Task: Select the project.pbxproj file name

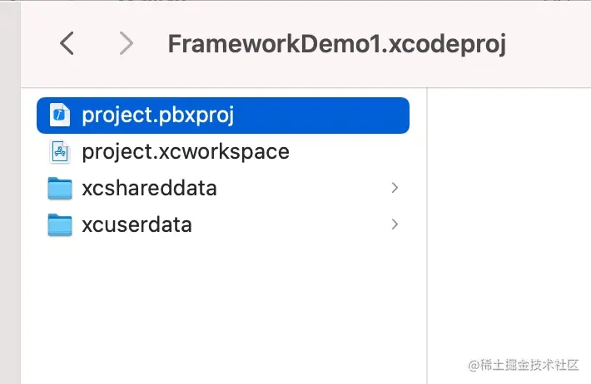Action: pyautogui.click(x=158, y=115)
